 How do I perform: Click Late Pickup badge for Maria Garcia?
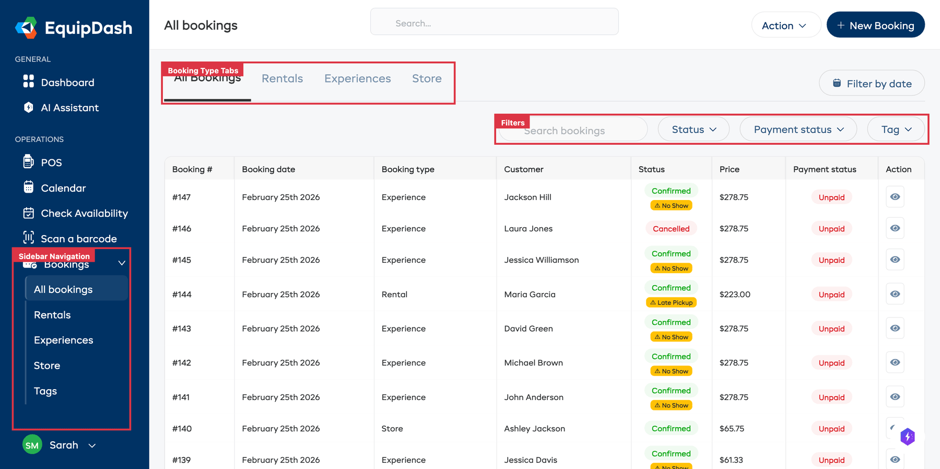[671, 302]
